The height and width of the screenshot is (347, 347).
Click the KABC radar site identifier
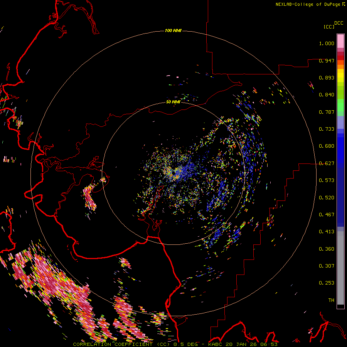click(215, 344)
